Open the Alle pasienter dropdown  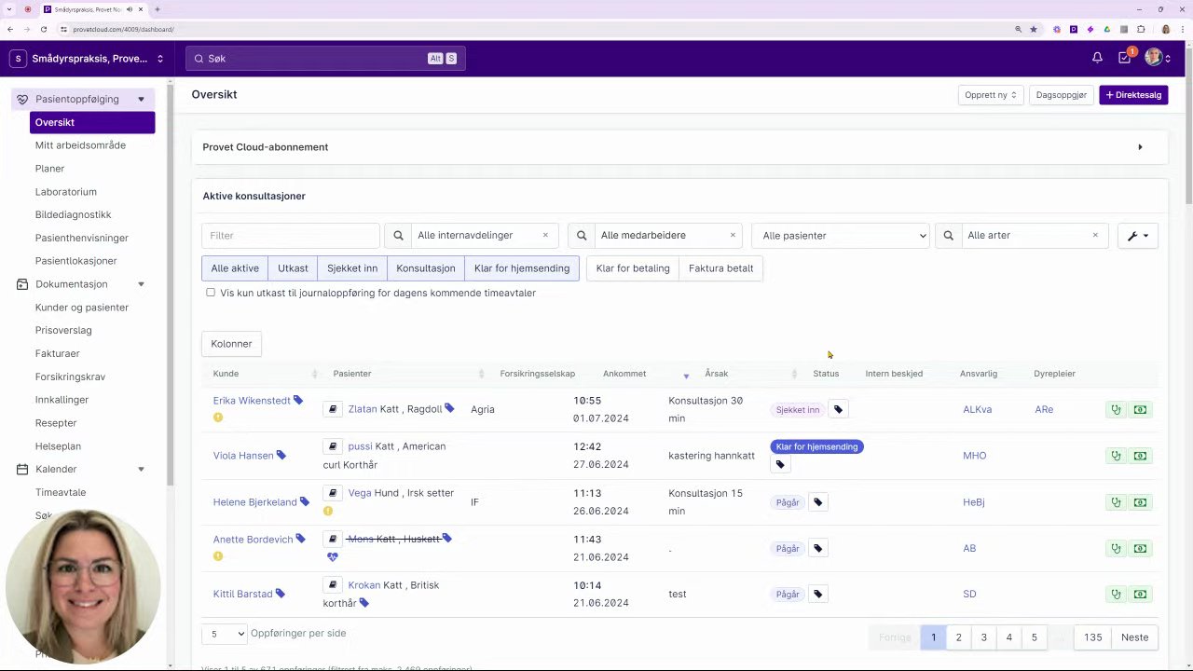(842, 236)
